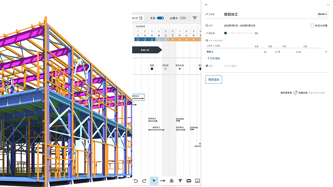Collapse the detail side panel
The width and height of the screenshot is (333, 187).
[206, 5]
